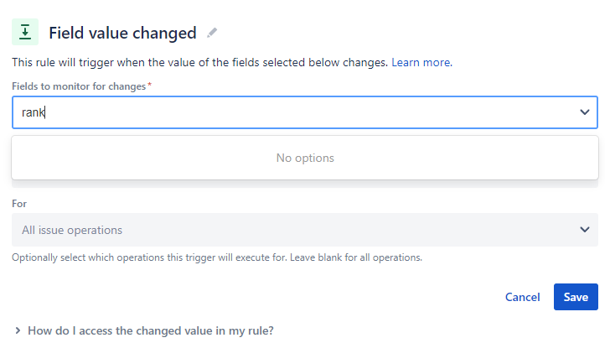Click the pencil edit icon beside title

[212, 33]
